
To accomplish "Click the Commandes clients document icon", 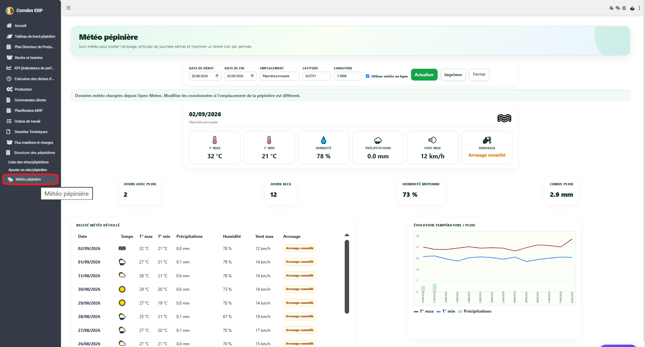I will click(x=8, y=100).
